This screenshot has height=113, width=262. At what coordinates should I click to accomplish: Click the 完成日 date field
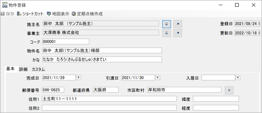point(59,77)
